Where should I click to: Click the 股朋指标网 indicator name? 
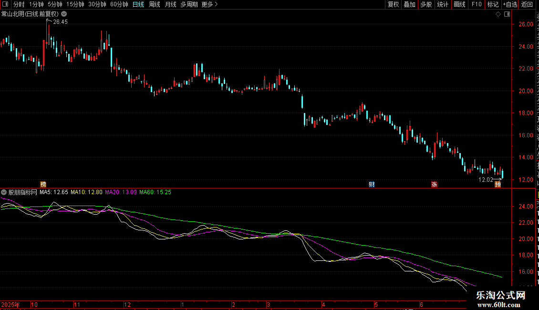23,192
